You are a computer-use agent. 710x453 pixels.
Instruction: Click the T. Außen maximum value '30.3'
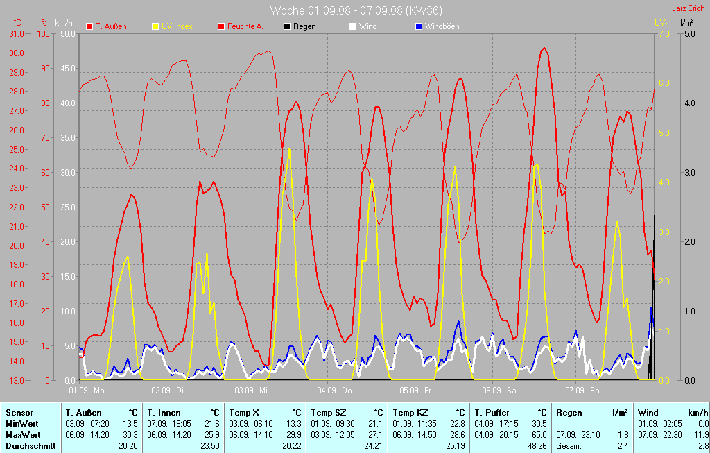[130, 434]
